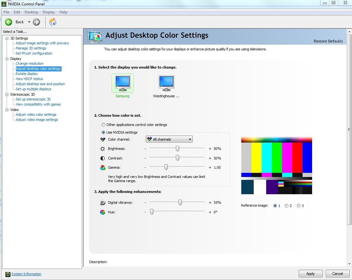Viewport: 352px width, 280px height.
Task: Click the color bars reference image
Action: click(x=277, y=166)
